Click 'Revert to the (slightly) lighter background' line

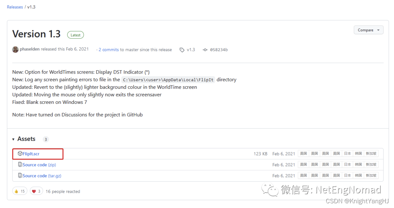tap(105, 87)
